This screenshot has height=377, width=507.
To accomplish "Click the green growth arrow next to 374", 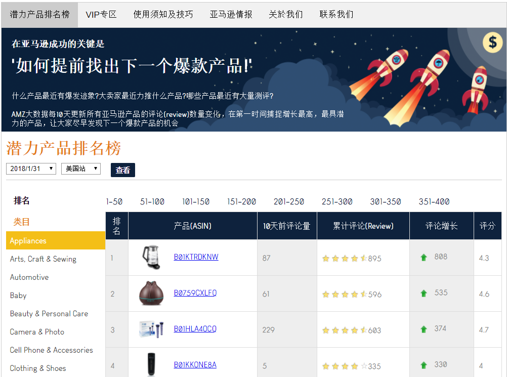I will pos(424,328).
